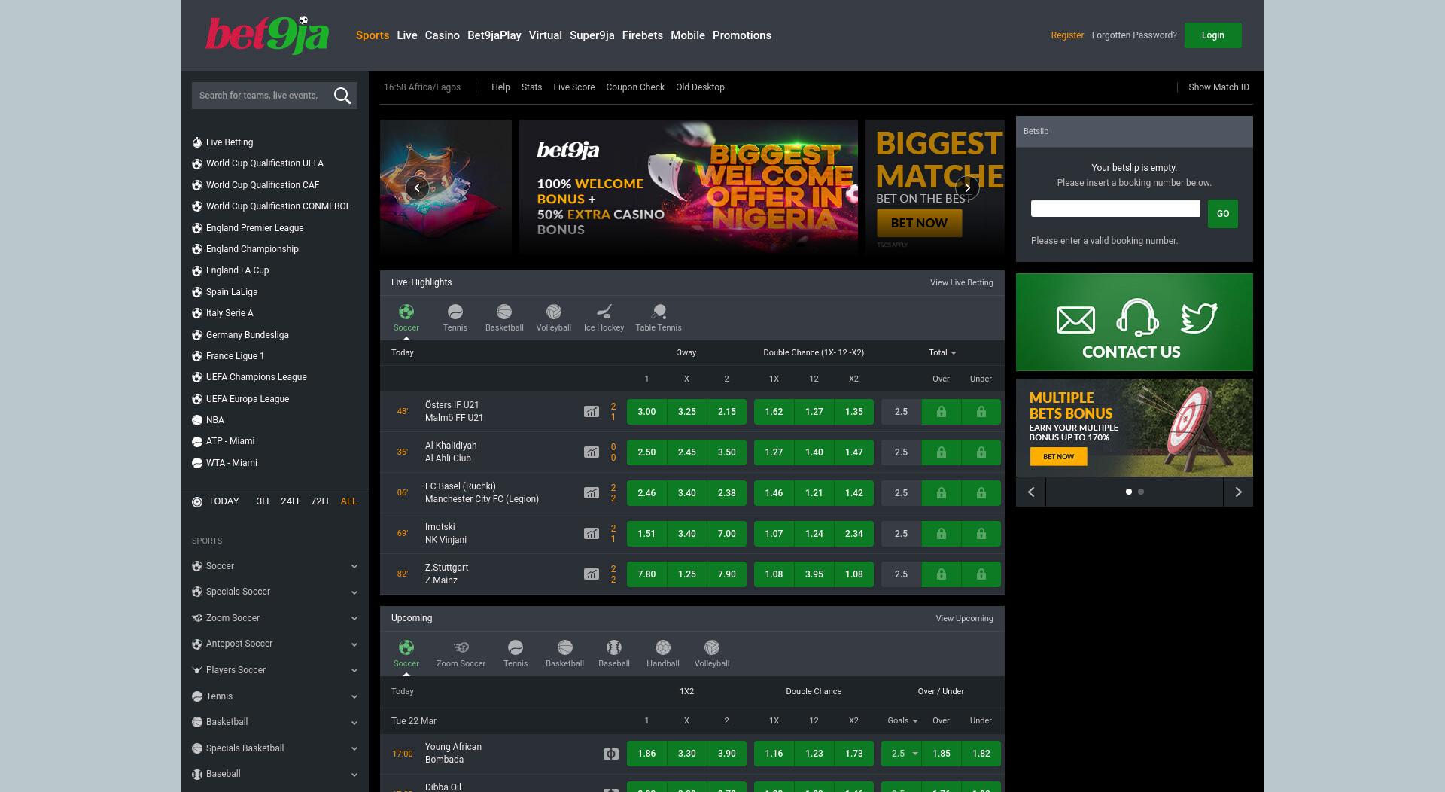Viewport: 1445px width, 792px height.
Task: Open View Live Betting link
Action: pyautogui.click(x=962, y=282)
